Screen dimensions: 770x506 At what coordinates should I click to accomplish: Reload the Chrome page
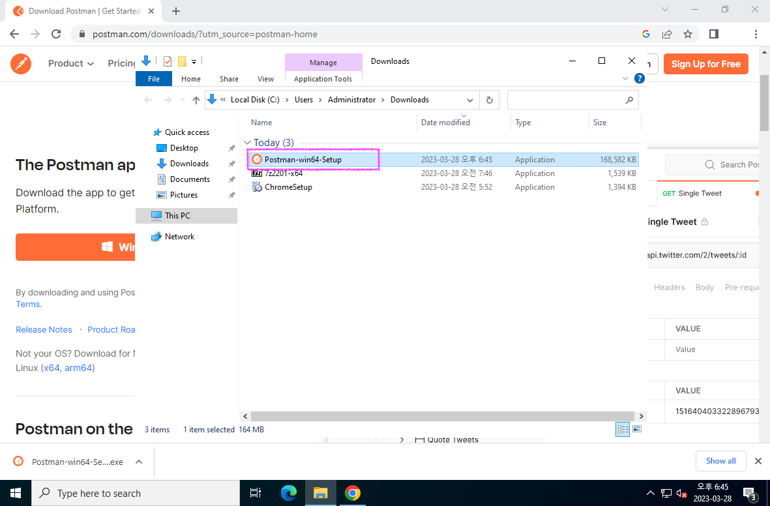pos(56,34)
